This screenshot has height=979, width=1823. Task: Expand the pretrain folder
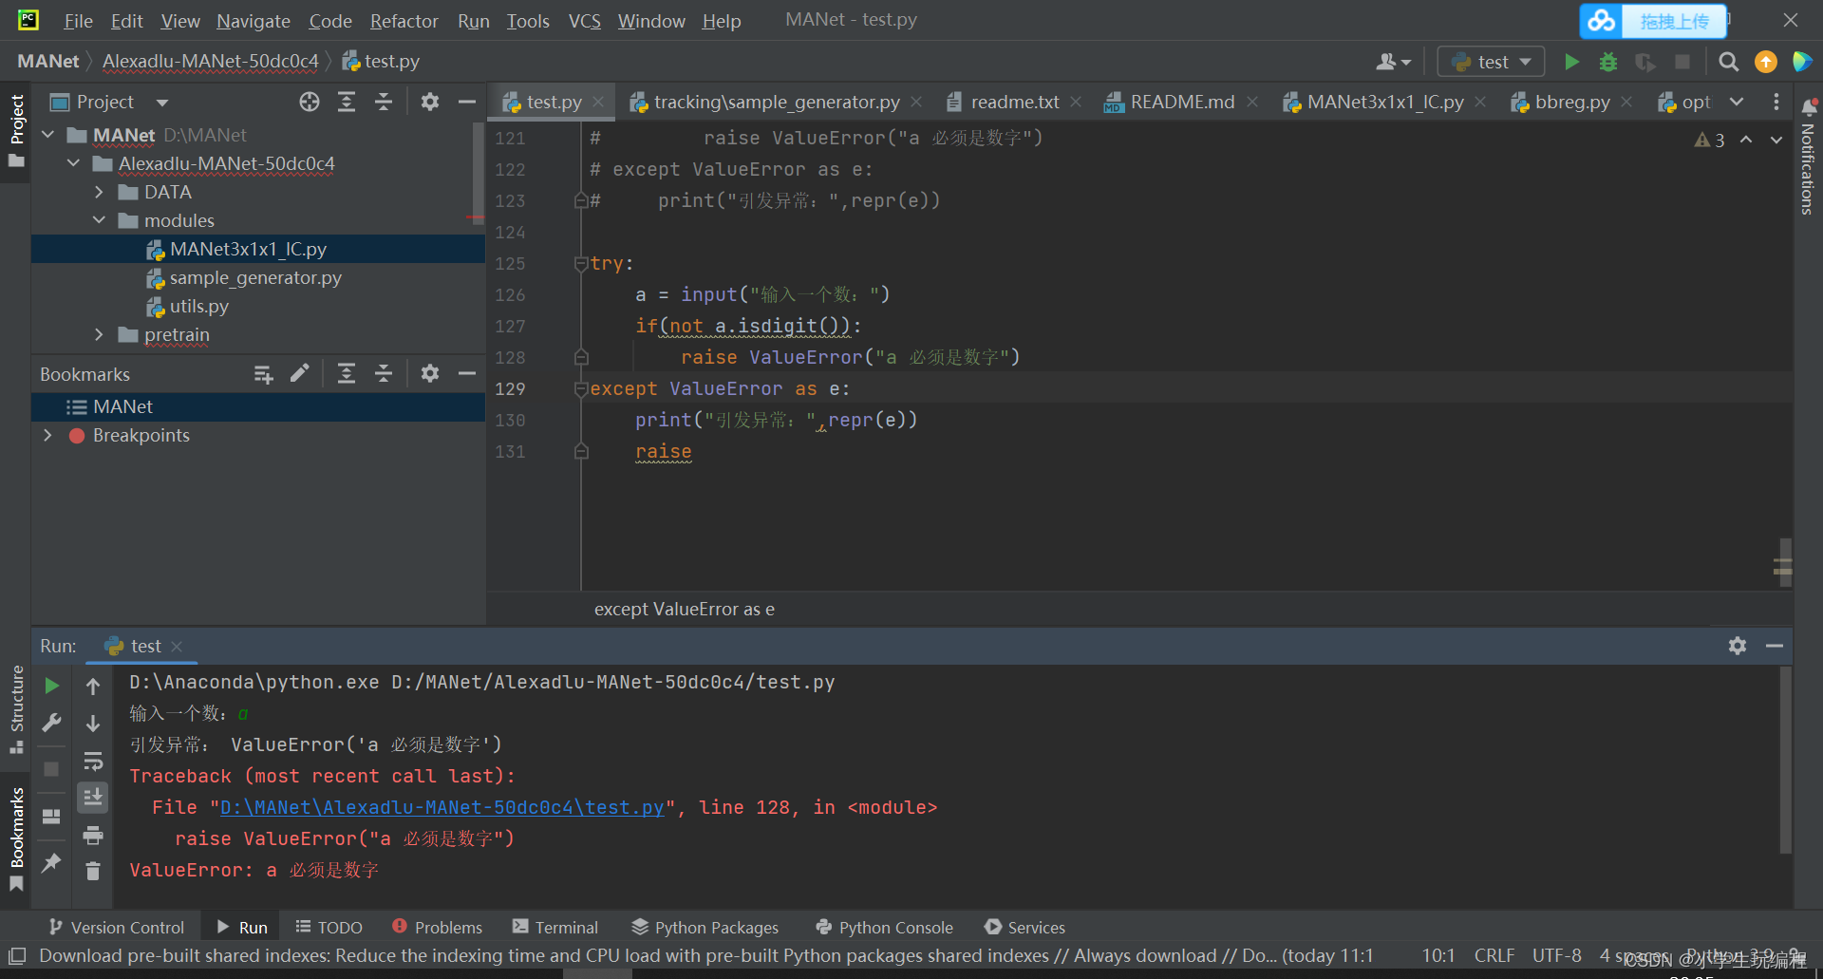[100, 334]
